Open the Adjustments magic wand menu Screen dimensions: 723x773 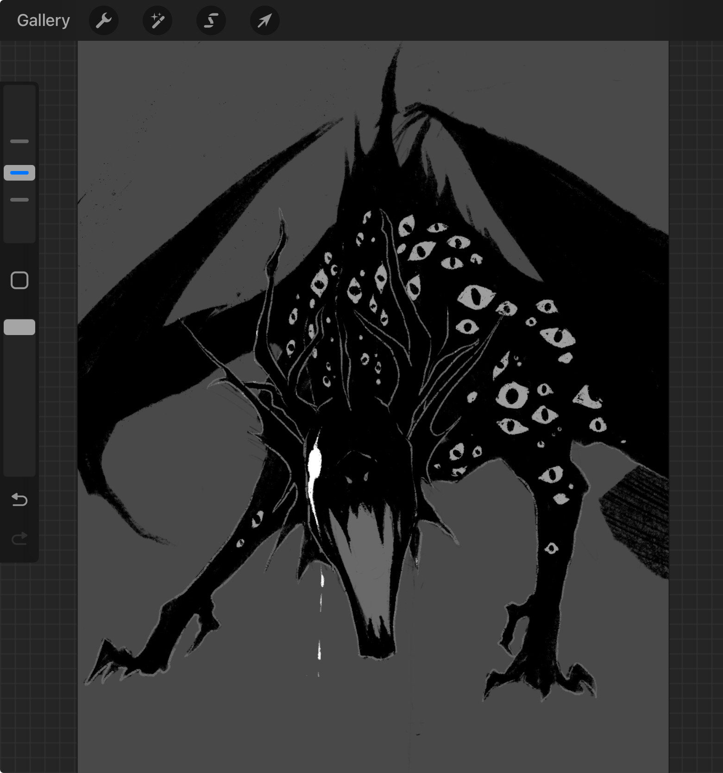pyautogui.click(x=157, y=20)
